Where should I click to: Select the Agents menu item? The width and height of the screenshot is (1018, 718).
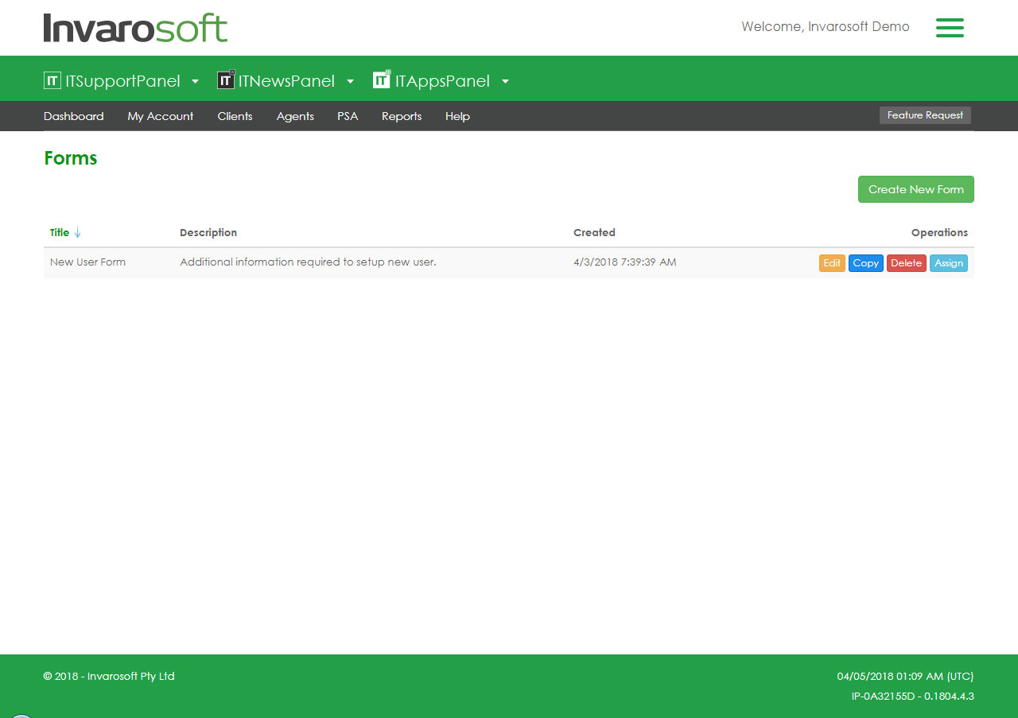tap(295, 116)
